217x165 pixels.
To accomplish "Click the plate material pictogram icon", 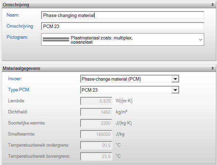I will click(56, 39).
